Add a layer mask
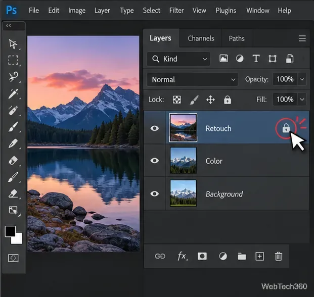314x297 pixels. pos(202,256)
